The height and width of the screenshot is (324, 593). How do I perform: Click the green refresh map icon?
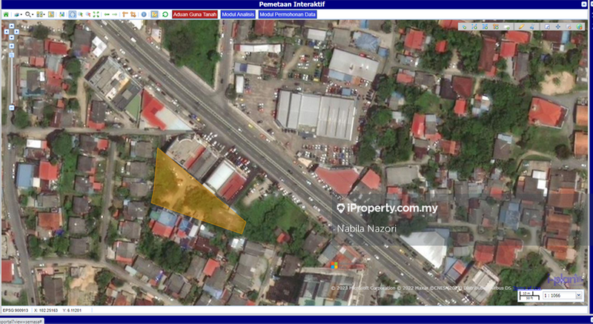[x=164, y=14]
